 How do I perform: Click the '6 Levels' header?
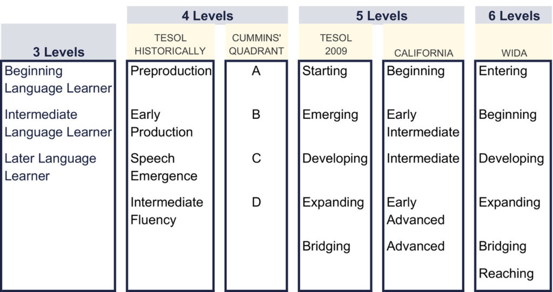click(x=514, y=16)
